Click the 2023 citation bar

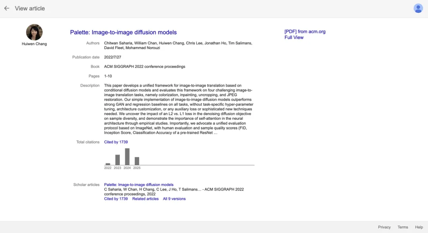point(117,160)
